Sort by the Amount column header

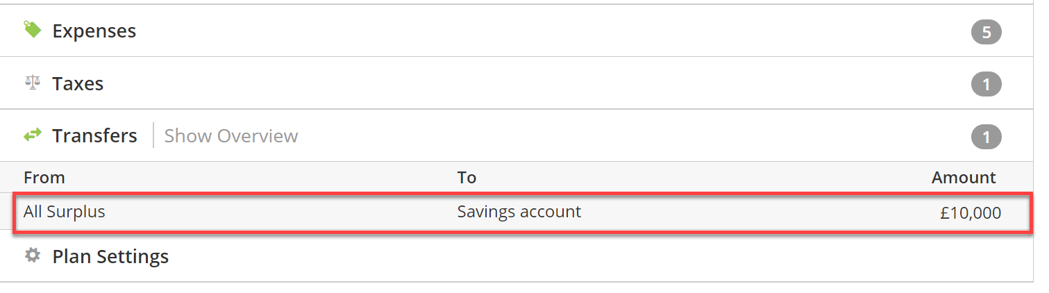pyautogui.click(x=964, y=178)
